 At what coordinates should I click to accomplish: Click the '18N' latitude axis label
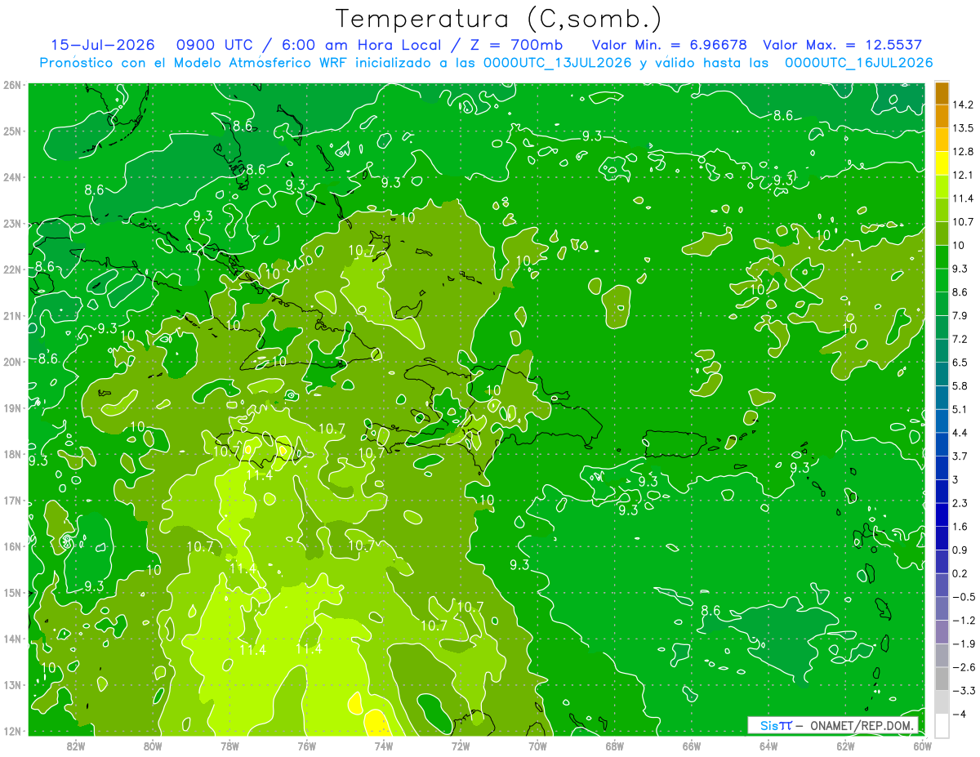pyautogui.click(x=11, y=454)
